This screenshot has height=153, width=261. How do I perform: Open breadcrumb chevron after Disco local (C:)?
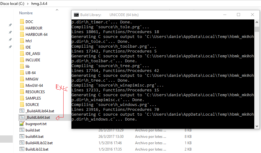[28, 4]
